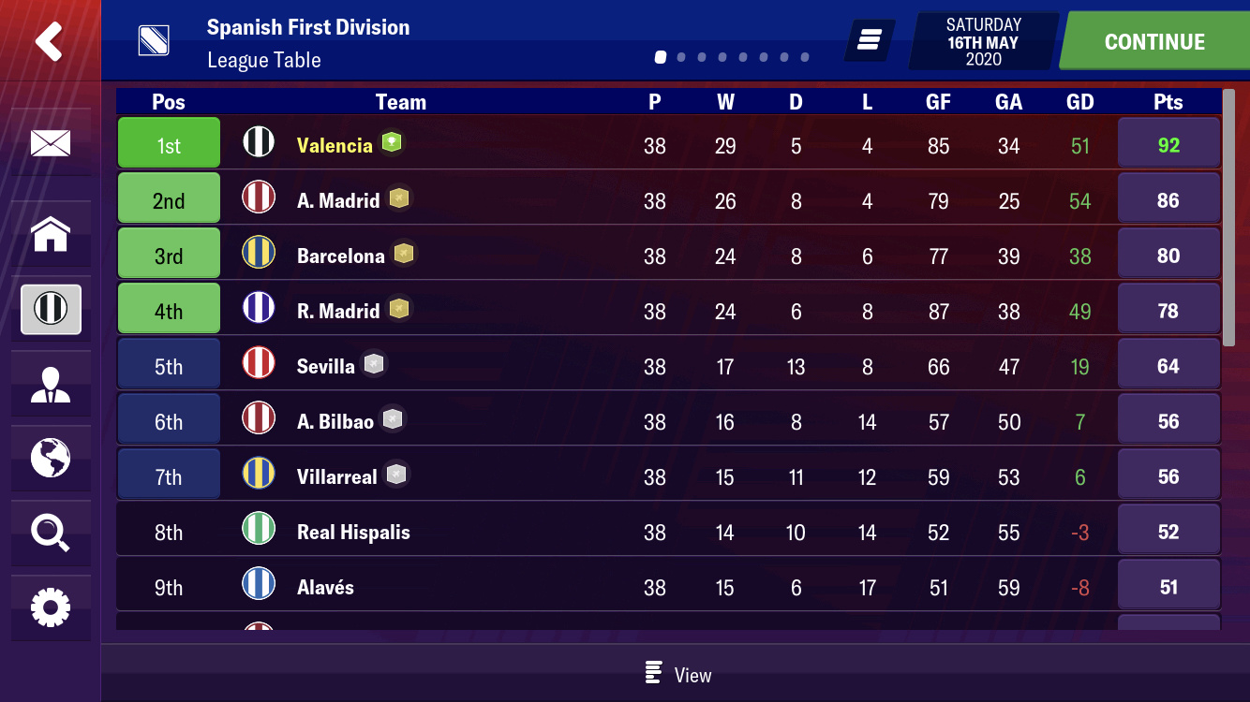Open the manager profile icon
This screenshot has width=1250, height=702.
51,384
